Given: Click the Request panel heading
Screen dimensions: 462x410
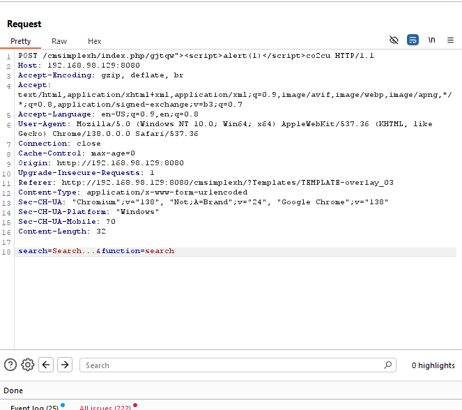Looking at the screenshot, I should [x=24, y=24].
